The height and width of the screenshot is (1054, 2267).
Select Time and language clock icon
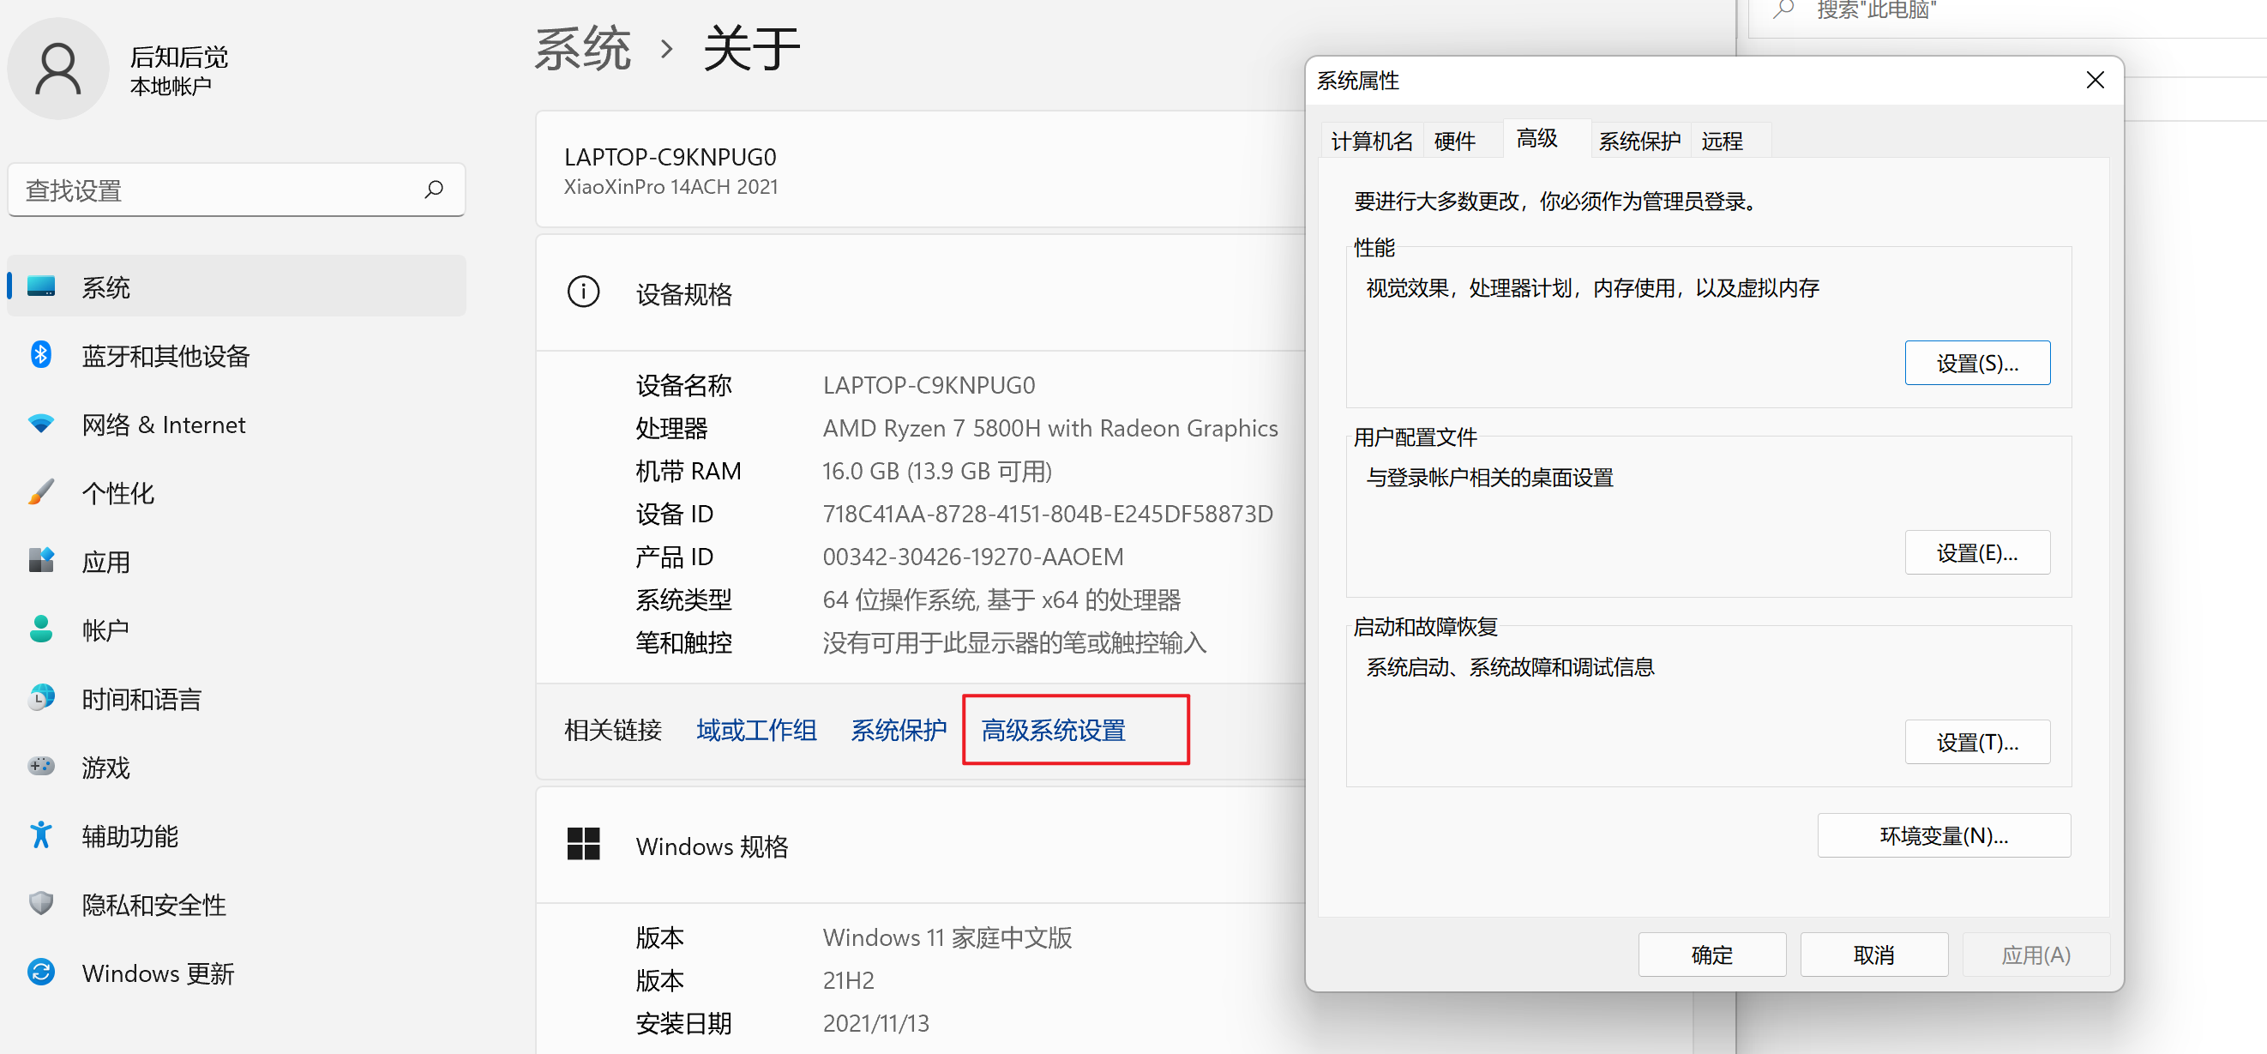(40, 698)
